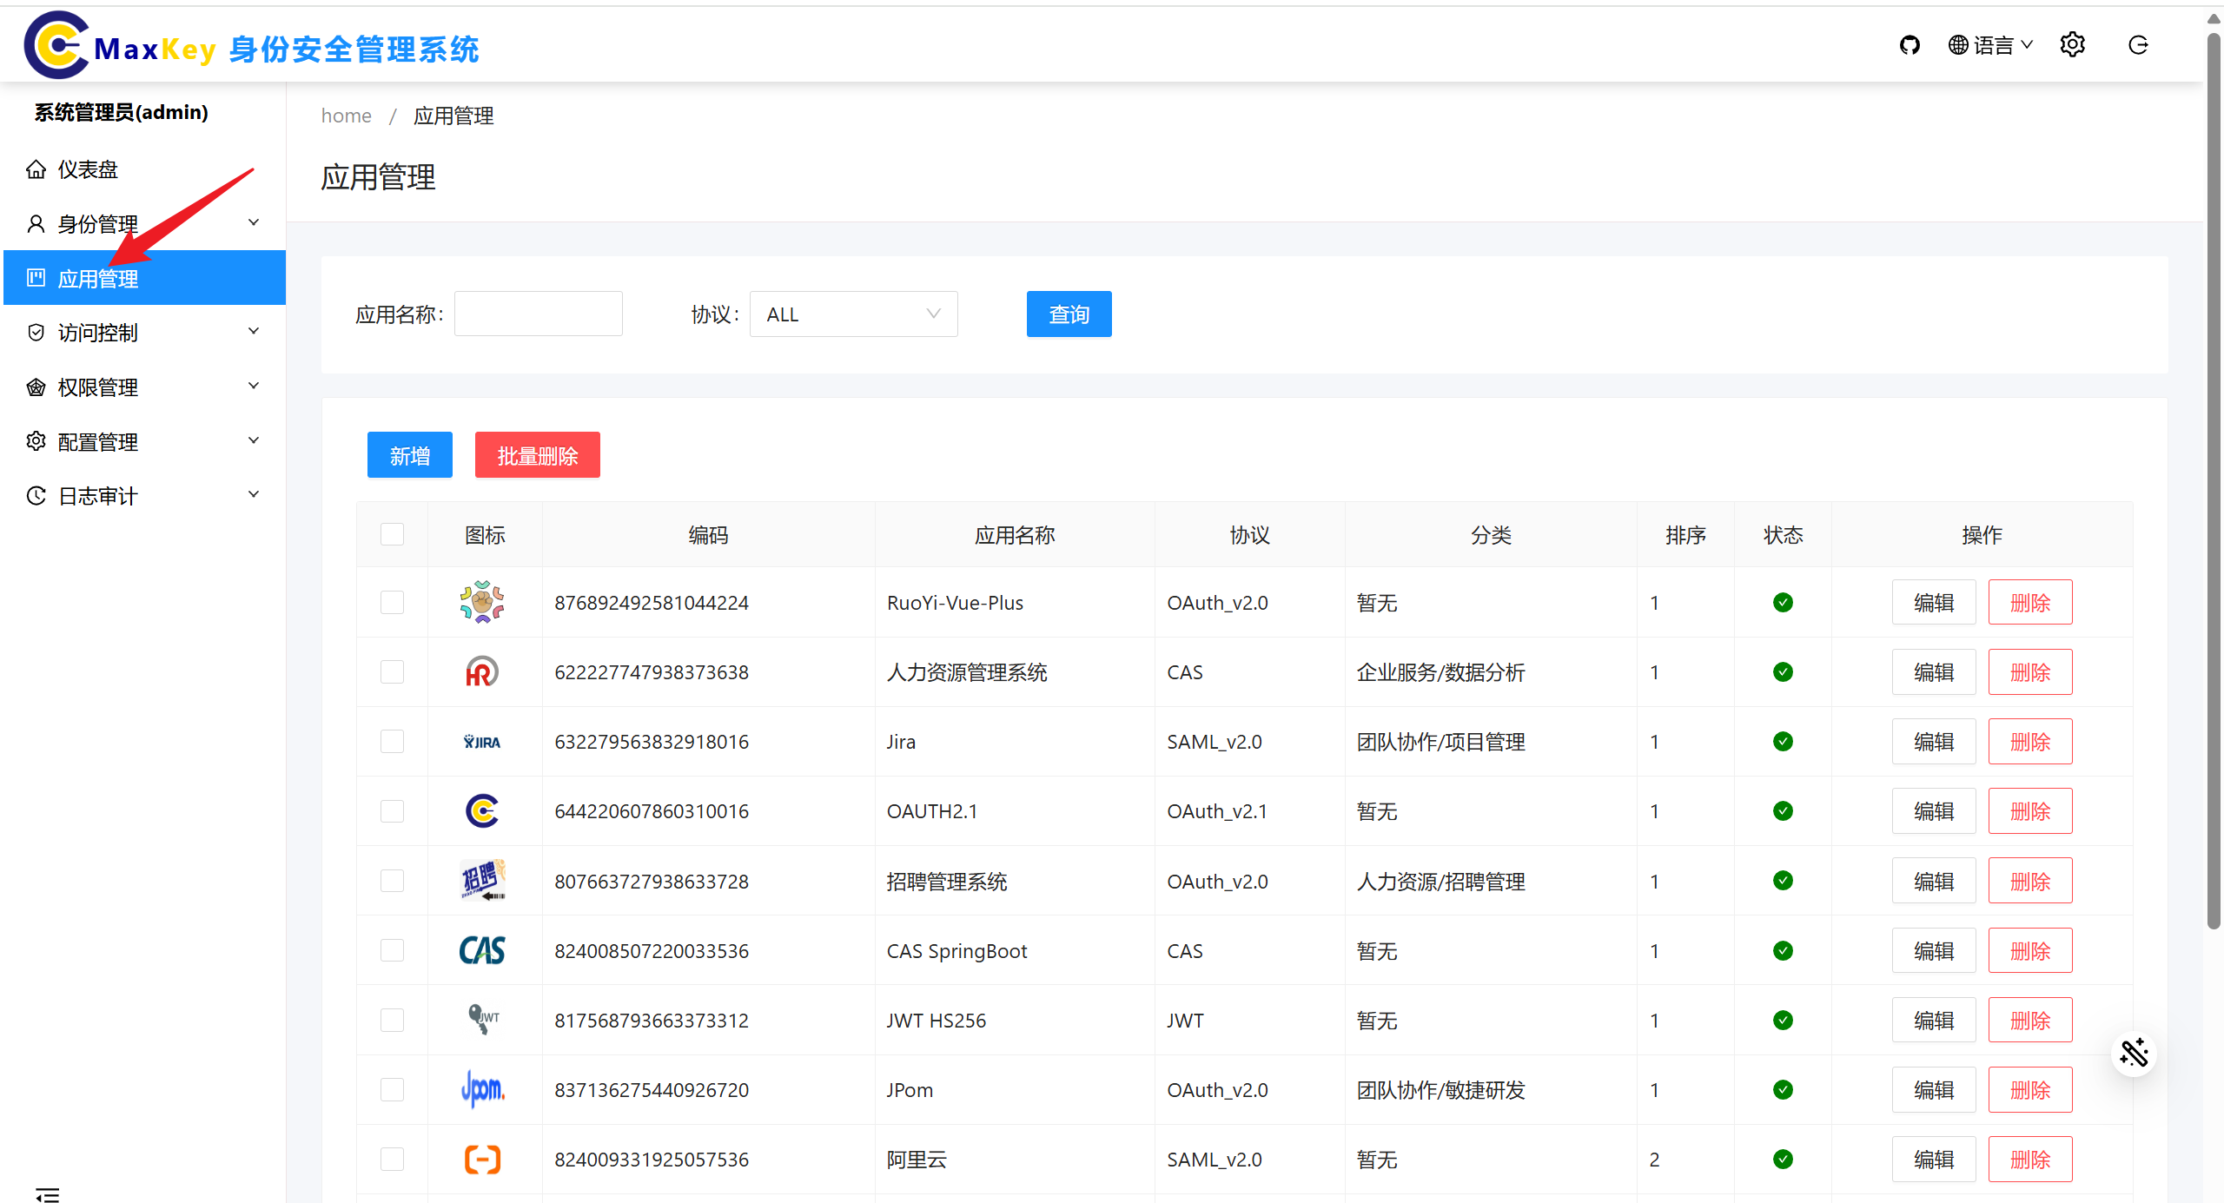
Task: Check the RuoYi-Vue-Plus row checkbox
Action: pos(392,602)
